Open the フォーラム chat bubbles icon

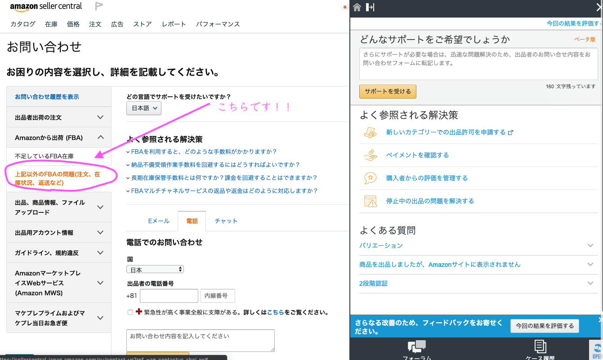[416, 346]
